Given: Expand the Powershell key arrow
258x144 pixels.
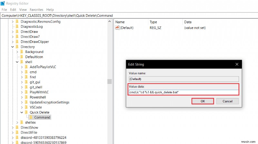Looking at the screenshot, I should 22,97.
